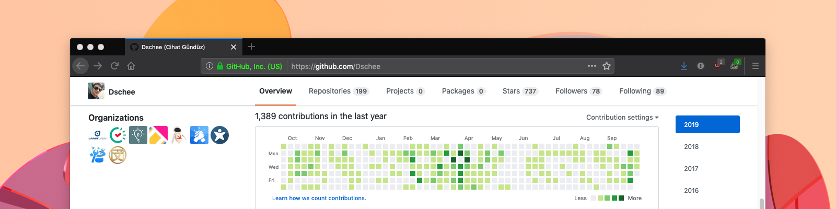Image resolution: width=836 pixels, height=209 pixels.
Task: Open the Stars tab
Action: click(x=519, y=91)
